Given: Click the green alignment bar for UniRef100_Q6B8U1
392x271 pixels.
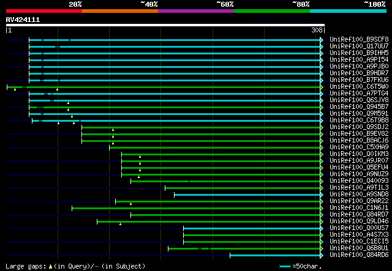Looking at the screenshot, I should pyautogui.click(x=244, y=248).
